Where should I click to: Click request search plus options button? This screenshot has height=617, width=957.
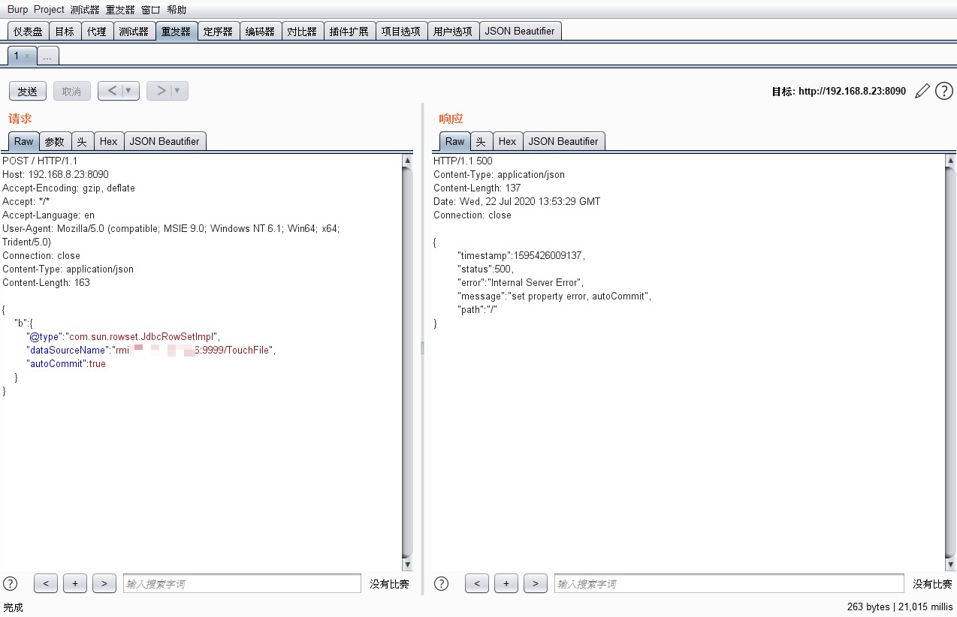pyautogui.click(x=75, y=583)
